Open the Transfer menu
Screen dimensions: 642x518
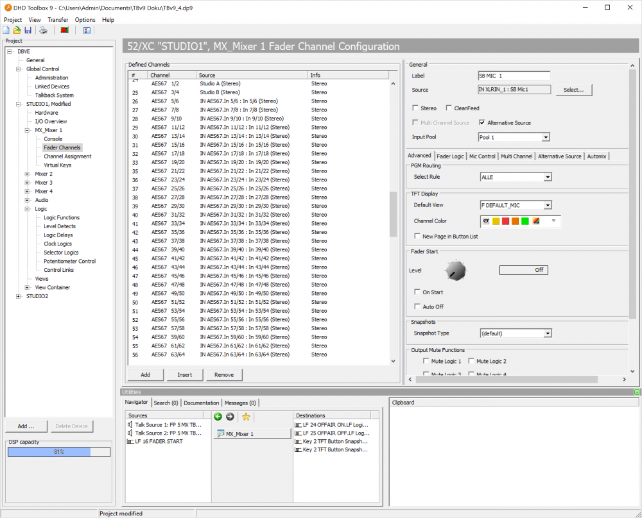pos(58,19)
